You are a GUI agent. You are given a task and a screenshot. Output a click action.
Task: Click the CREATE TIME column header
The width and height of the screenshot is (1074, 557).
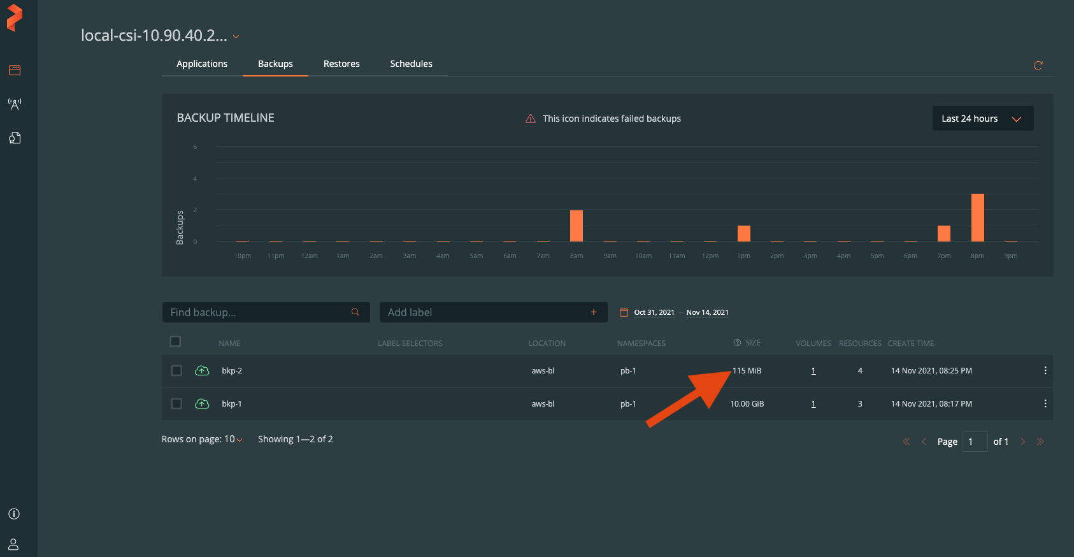click(x=911, y=344)
